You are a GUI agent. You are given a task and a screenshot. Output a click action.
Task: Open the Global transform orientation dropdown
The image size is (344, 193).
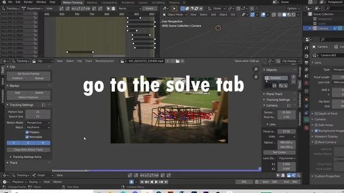point(217,9)
